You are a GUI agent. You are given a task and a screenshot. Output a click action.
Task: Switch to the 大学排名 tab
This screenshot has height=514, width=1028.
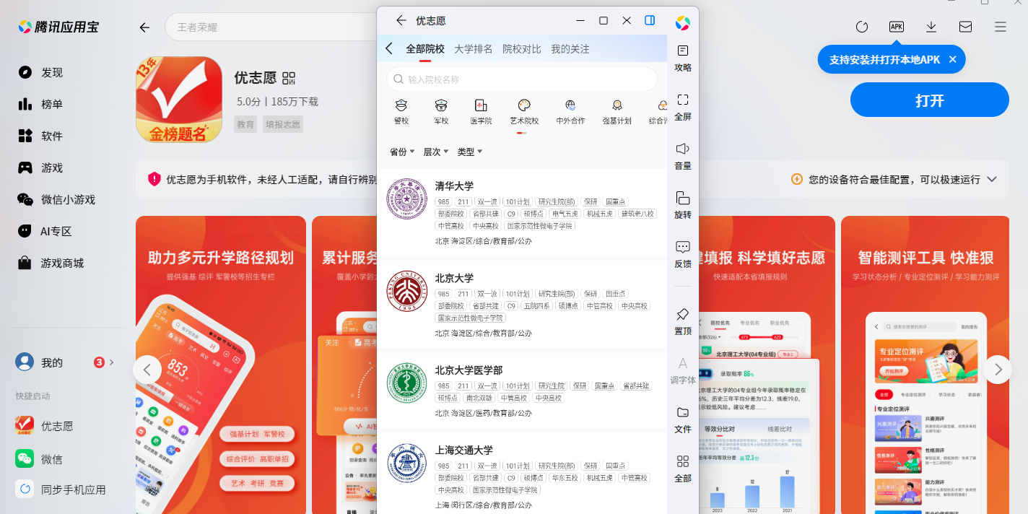coord(474,49)
